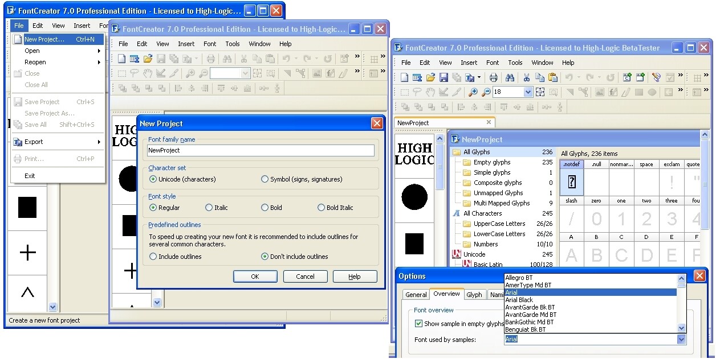
Task: Toggle Show sample in empty glyphs checkbox
Action: tap(419, 324)
